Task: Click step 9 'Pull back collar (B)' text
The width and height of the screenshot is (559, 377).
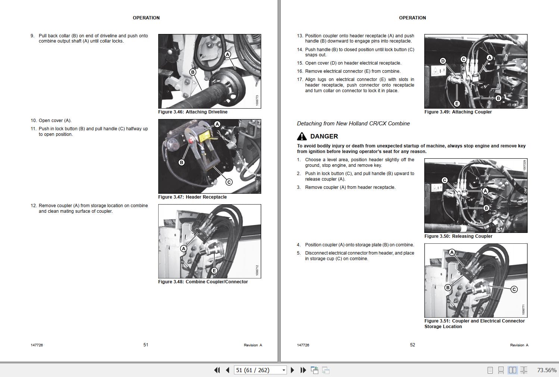Action: [93, 38]
